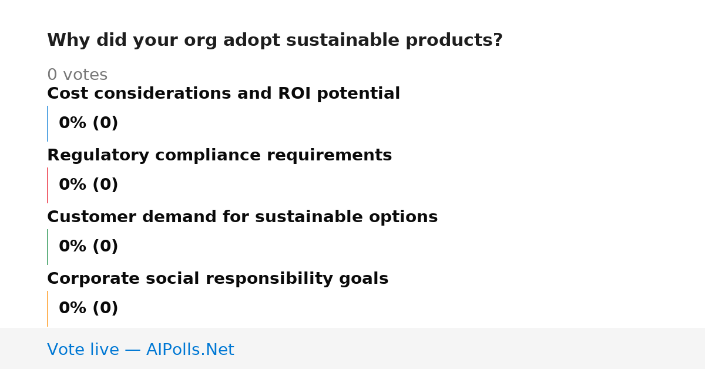705x369 pixels.
Task: Click the green bar under Customer demand
Action: 47,247
